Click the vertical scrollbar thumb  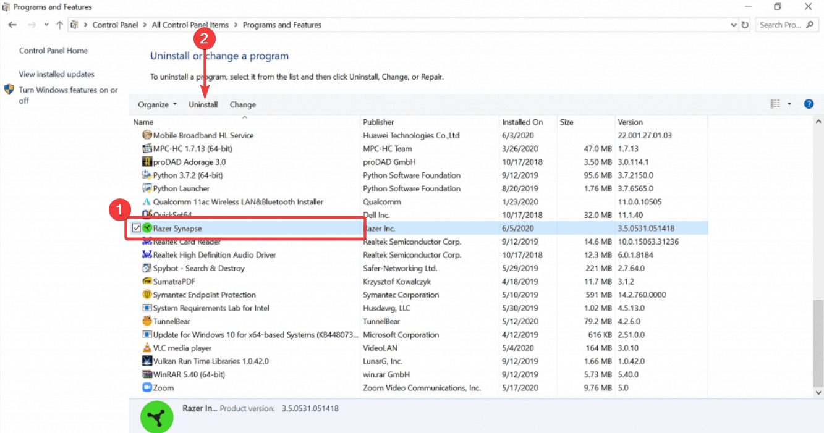[818, 343]
